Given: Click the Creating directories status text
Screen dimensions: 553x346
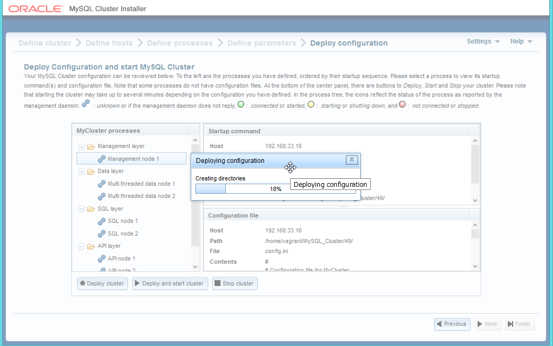Looking at the screenshot, I should (220, 179).
